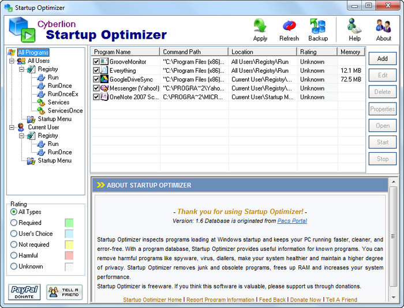Click the Registry icon under All Users
This screenshot has width=404, height=308.
coord(31,69)
